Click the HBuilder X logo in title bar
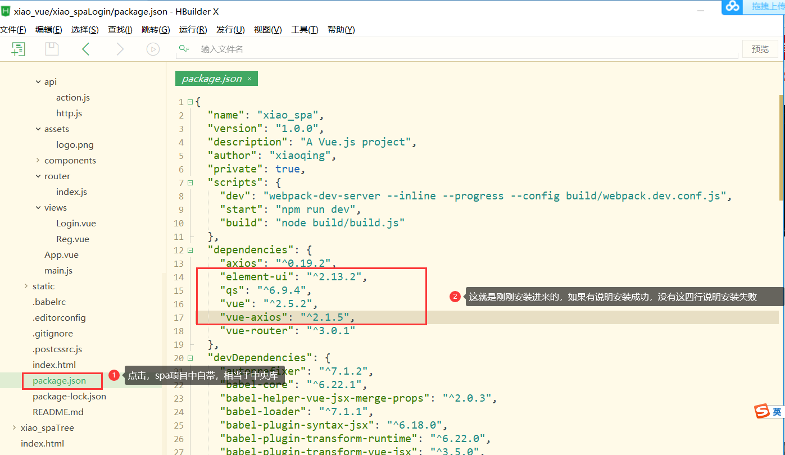This screenshot has height=455, width=785. pos(6,11)
